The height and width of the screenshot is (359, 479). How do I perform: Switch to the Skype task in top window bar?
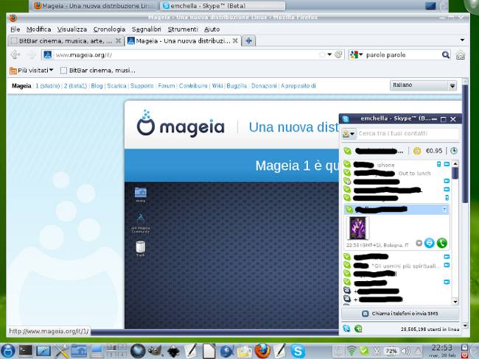[x=223, y=6]
